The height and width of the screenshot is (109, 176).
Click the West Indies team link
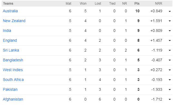pyautogui.click(x=13, y=70)
